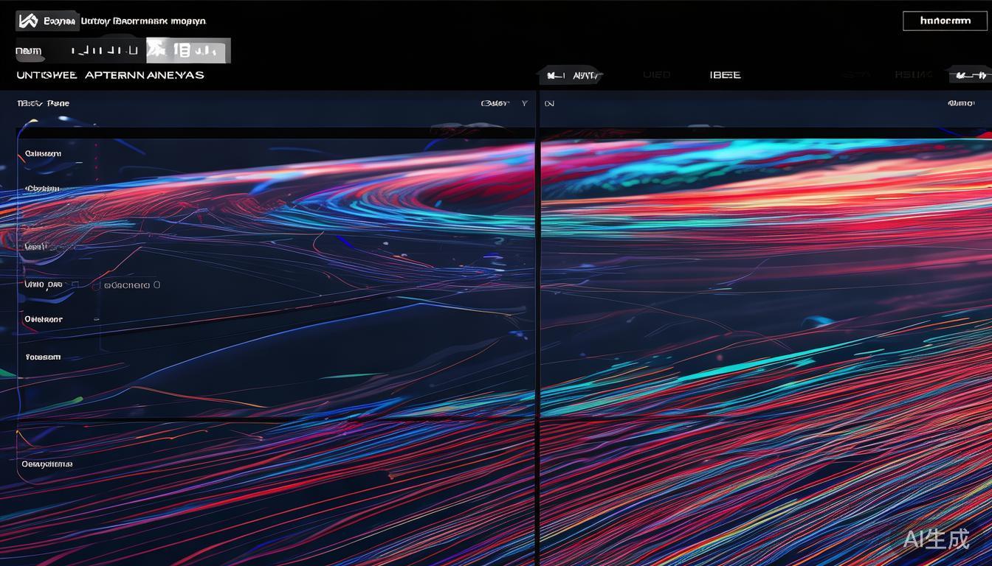Screen dimensions: 992x566
Task: Open the dimmed 'UIED' tab
Action: click(656, 75)
